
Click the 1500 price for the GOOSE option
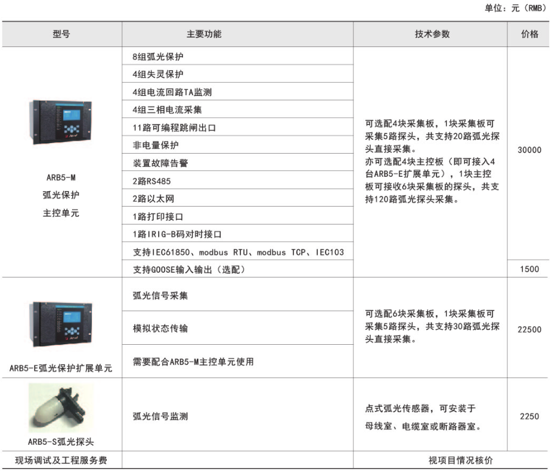tap(529, 269)
